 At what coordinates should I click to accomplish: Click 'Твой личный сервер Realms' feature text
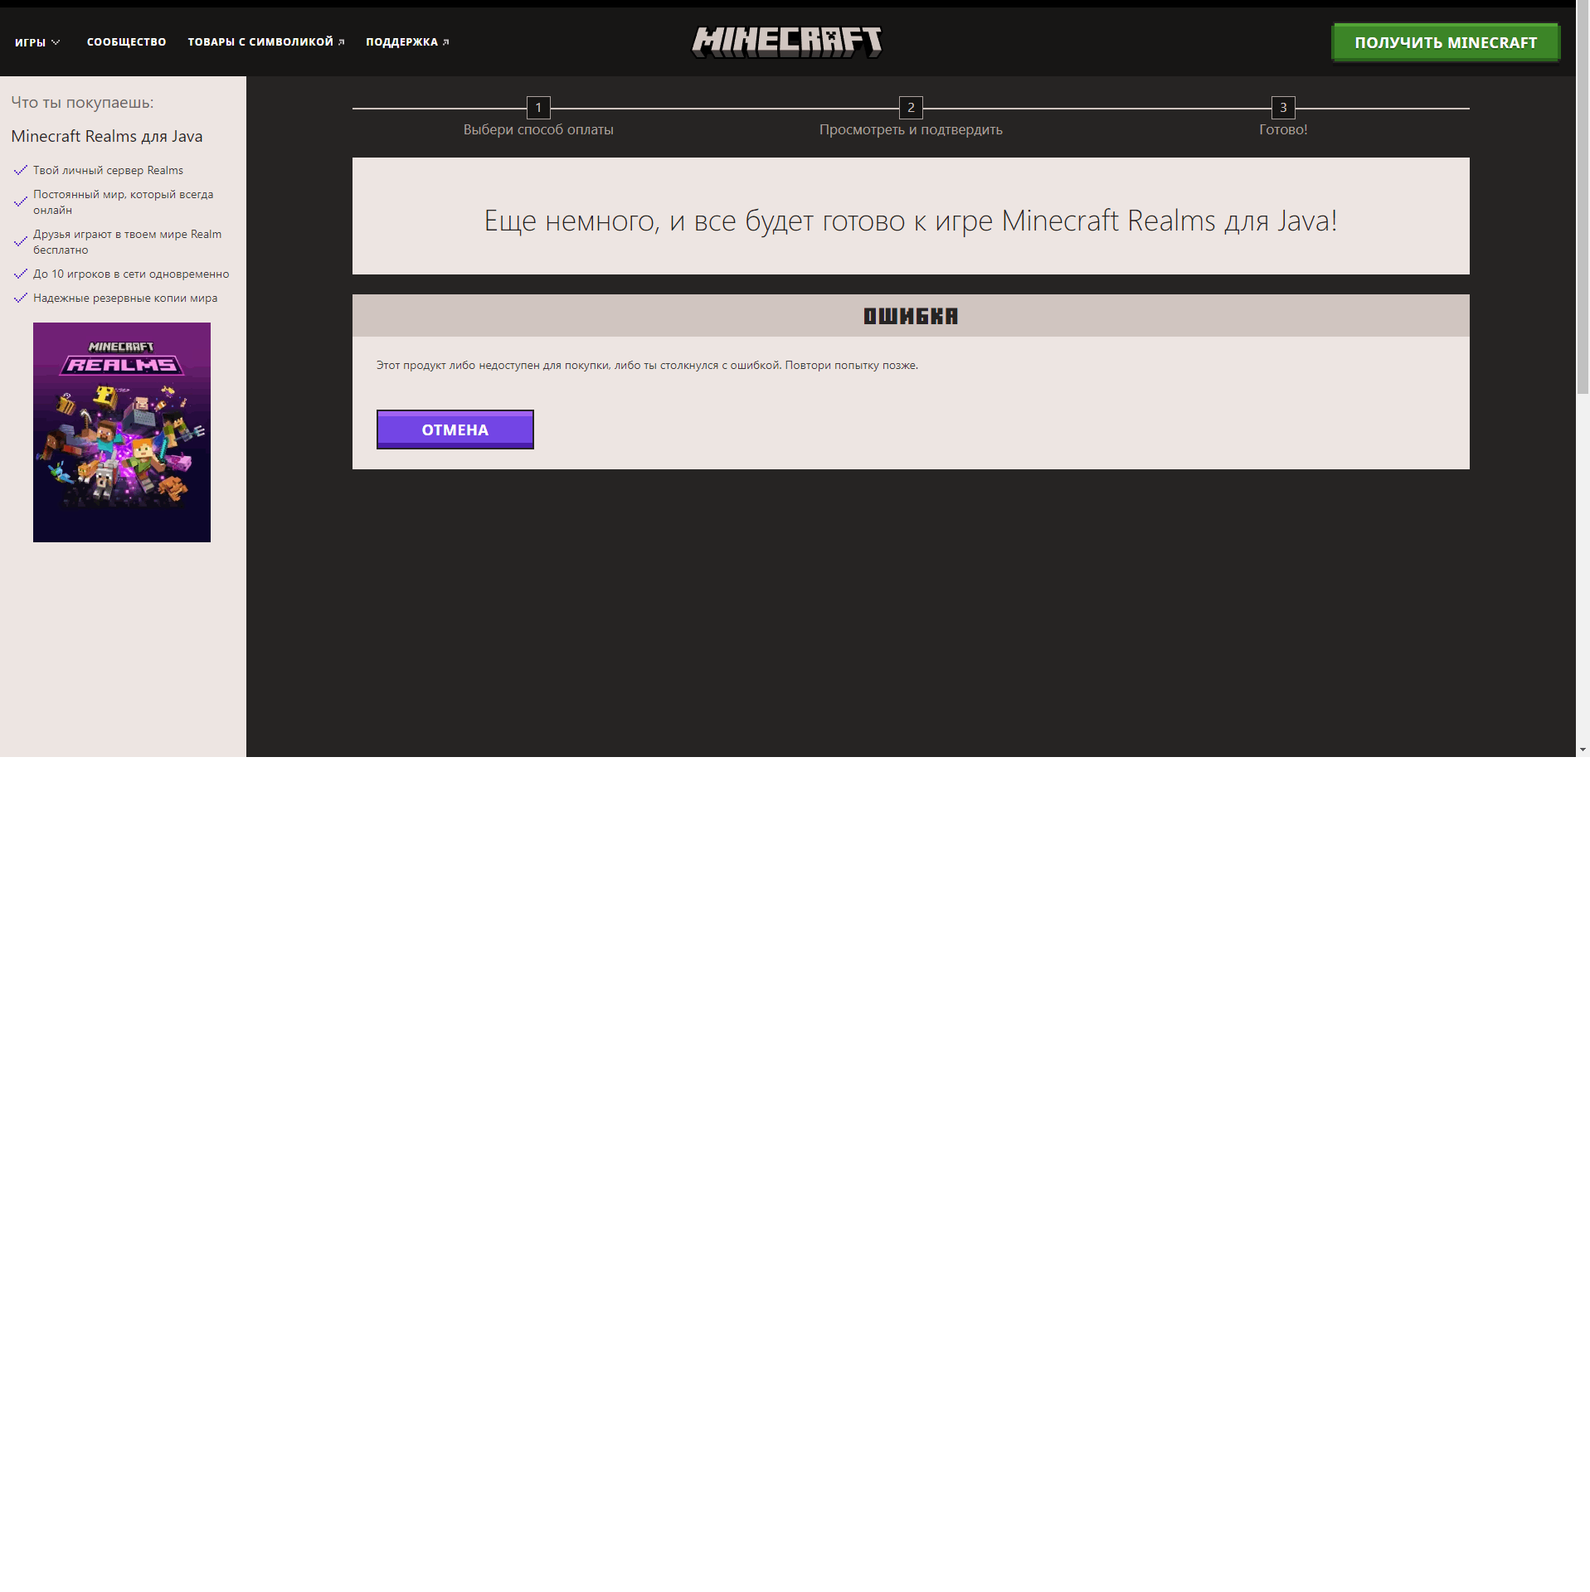[108, 170]
